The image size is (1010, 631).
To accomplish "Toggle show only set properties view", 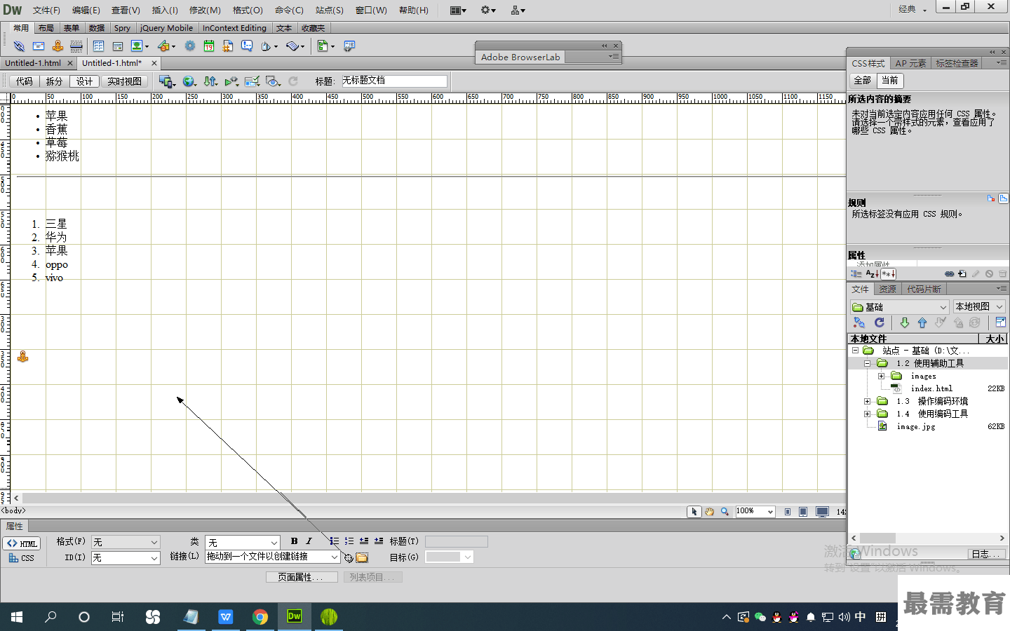I will tap(888, 273).
